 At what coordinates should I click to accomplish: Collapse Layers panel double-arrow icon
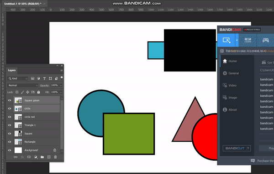[58, 65]
